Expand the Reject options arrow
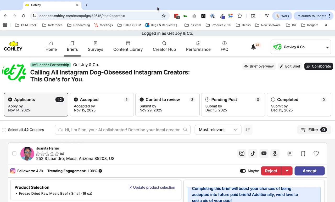Viewport: 335px width, 202px height. (287, 171)
